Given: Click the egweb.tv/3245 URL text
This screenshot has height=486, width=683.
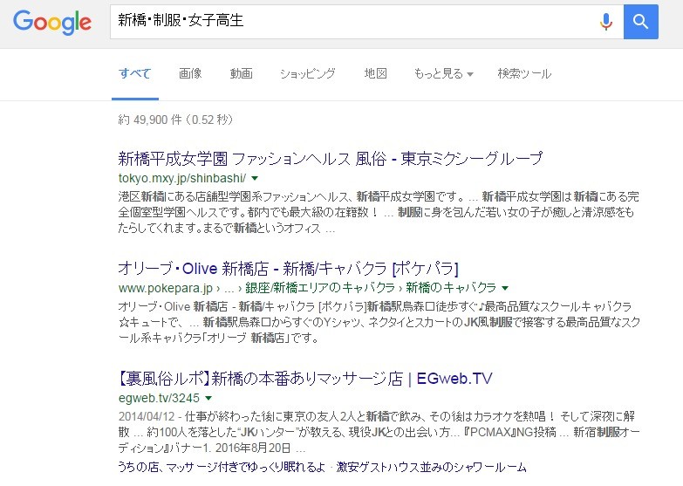Looking at the screenshot, I should (159, 398).
